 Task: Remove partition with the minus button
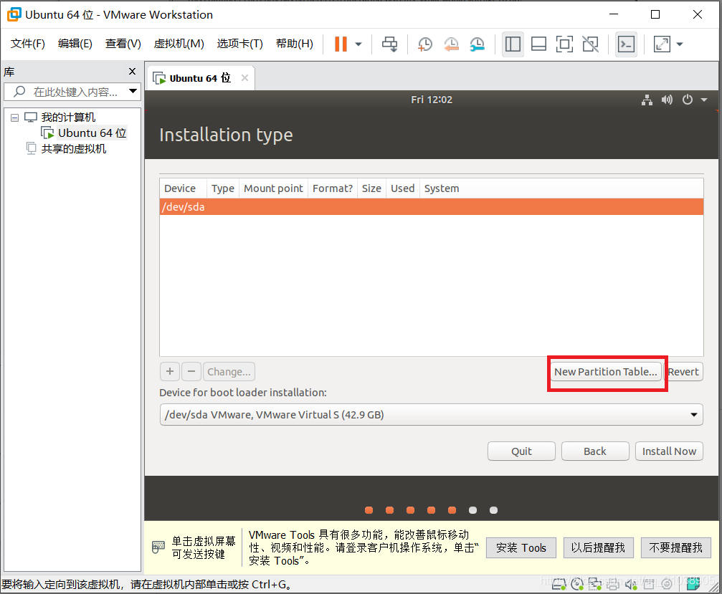tap(191, 371)
